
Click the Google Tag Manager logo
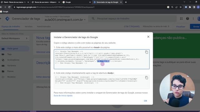7,19
